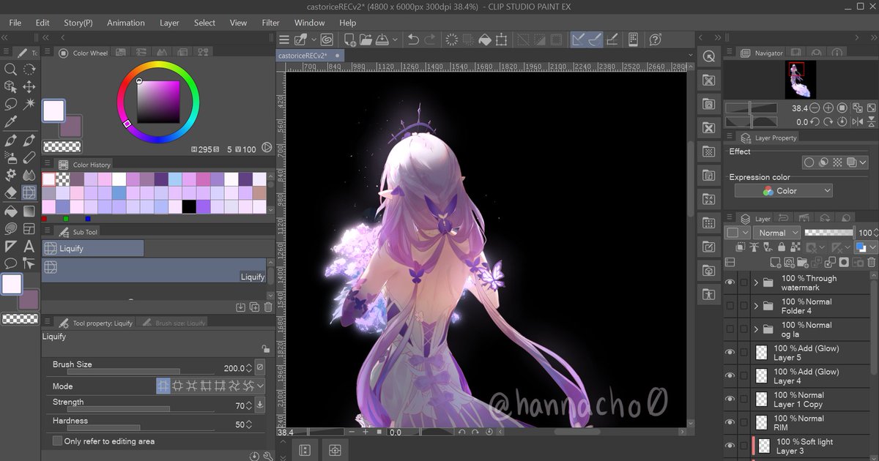The height and width of the screenshot is (461, 879).
Task: Open the help question mark icon
Action: pyautogui.click(x=656, y=40)
